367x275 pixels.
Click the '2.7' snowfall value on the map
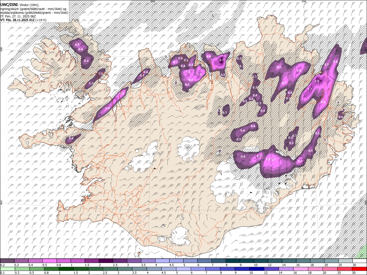pos(221,60)
